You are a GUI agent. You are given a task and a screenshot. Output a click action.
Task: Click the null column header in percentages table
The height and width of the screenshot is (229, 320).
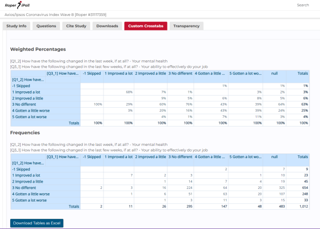coord(274,73)
